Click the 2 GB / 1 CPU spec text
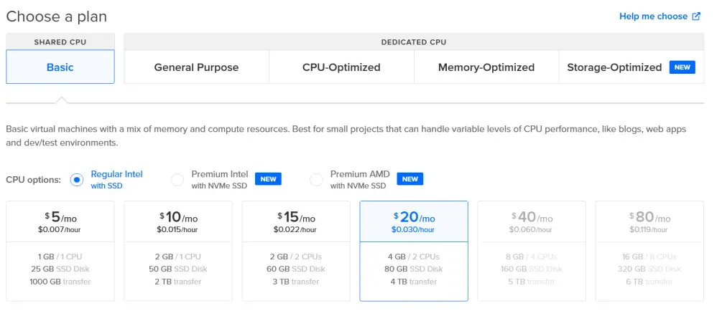Screen dimensions: 717x321 coord(178,257)
